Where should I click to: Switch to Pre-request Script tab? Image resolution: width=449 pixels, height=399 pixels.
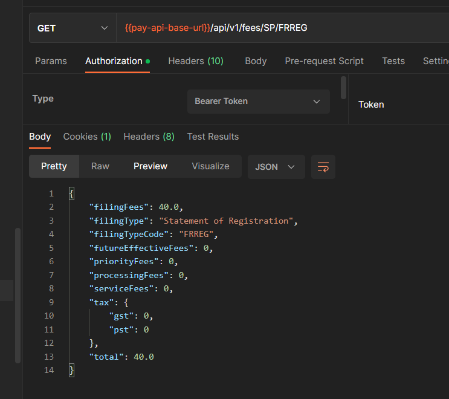coord(324,61)
